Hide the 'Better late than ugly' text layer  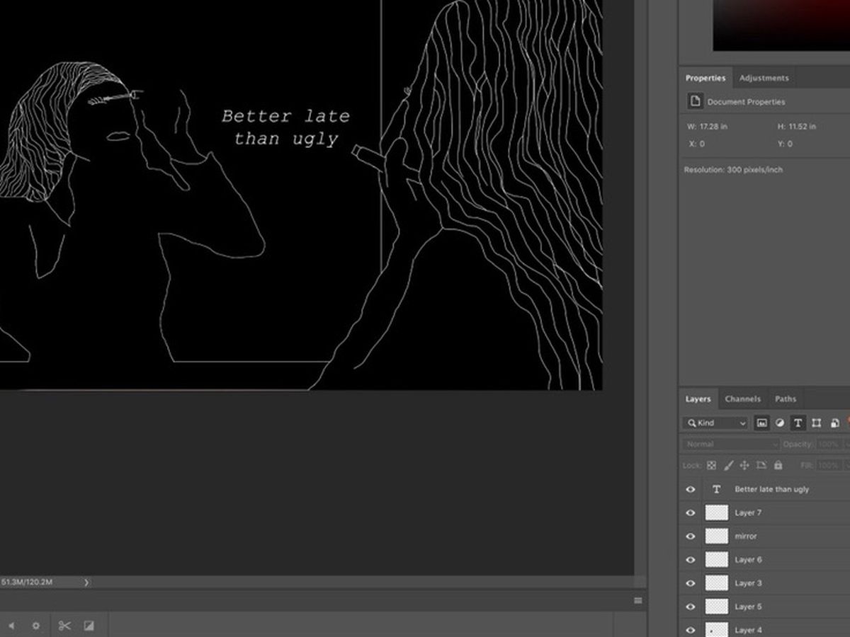tap(691, 489)
